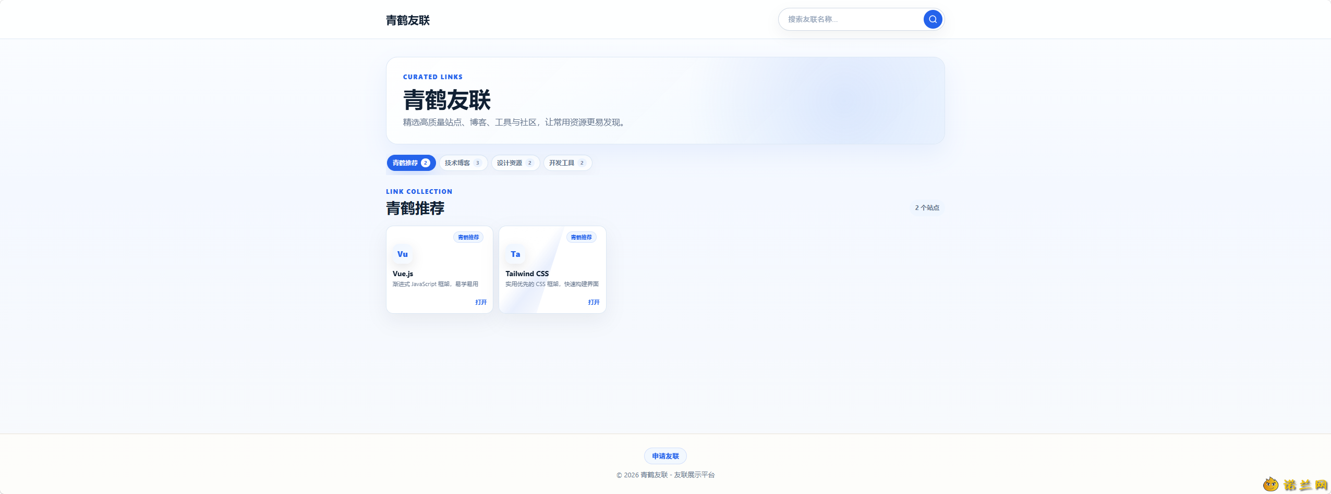Open the Tailwind CSS card via 打开 link
This screenshot has height=494, width=1331.
tap(594, 302)
